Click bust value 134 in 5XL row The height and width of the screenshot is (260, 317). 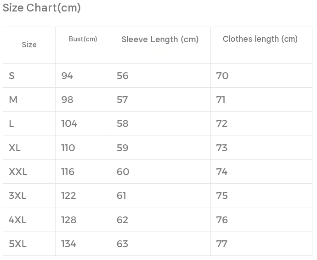coord(69,244)
